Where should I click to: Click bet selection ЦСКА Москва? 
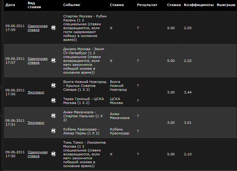click(116, 101)
